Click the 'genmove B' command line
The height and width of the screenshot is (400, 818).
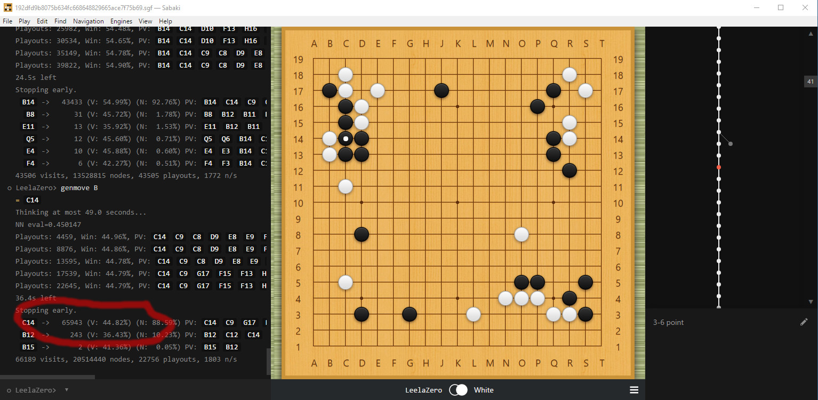pos(79,188)
